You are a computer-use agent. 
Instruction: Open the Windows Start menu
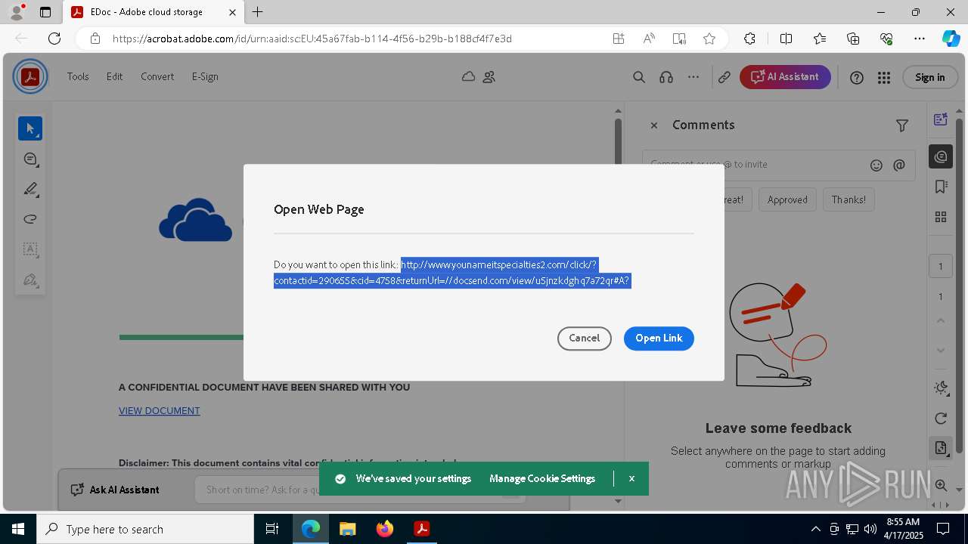(x=18, y=529)
